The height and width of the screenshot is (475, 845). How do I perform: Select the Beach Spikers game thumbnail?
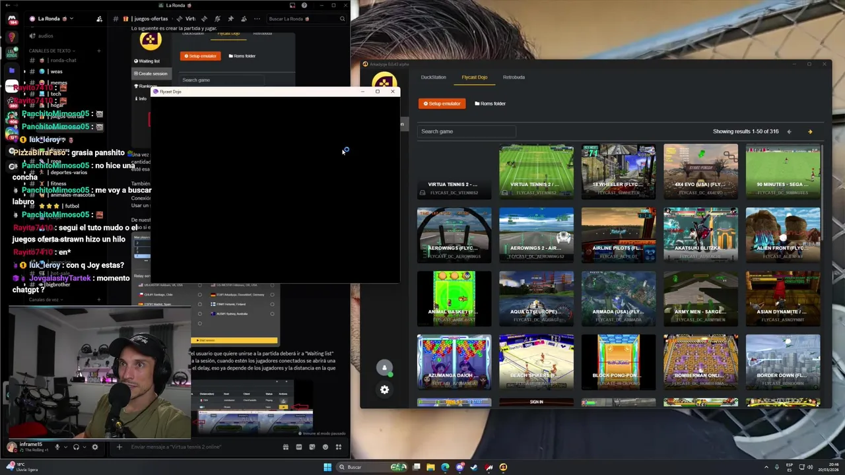point(536,362)
